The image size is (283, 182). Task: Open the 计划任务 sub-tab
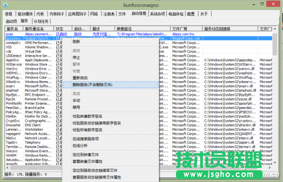(41, 22)
